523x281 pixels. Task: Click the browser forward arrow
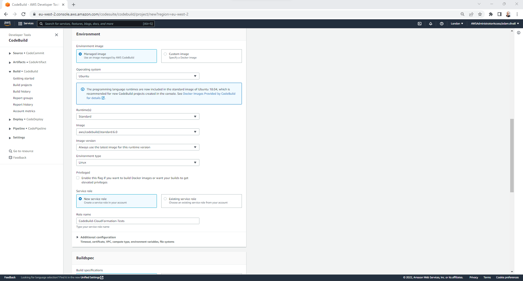click(15, 14)
